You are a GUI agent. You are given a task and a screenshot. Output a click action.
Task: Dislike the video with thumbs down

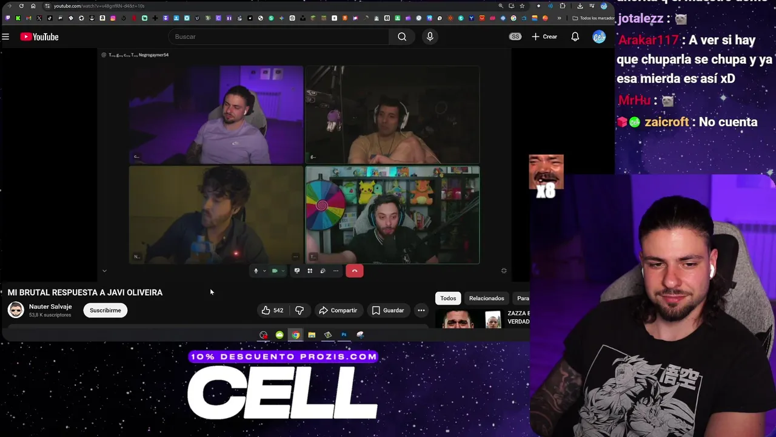coord(299,310)
